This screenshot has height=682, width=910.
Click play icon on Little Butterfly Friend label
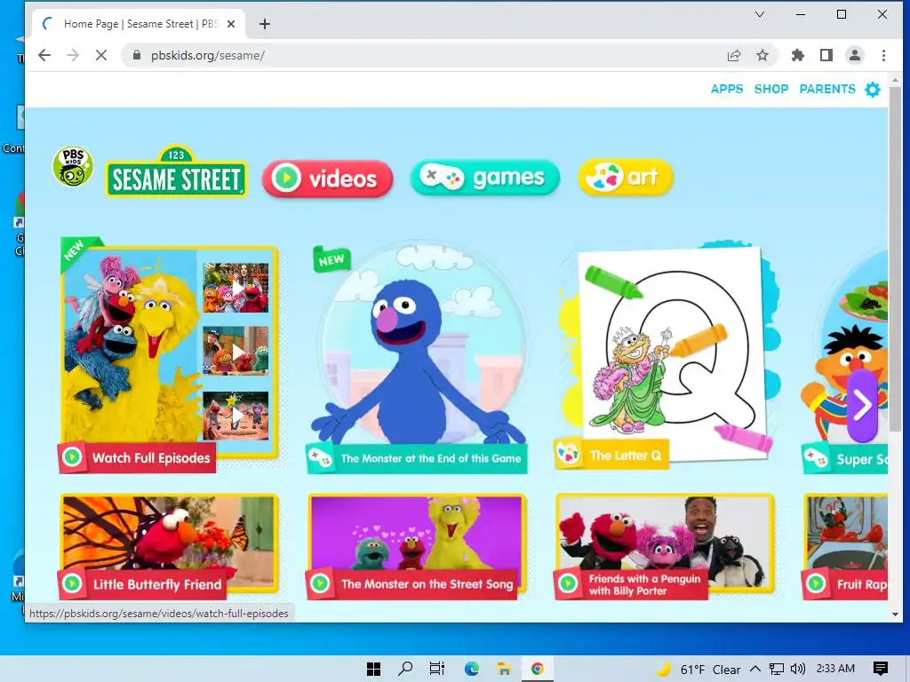pos(72,583)
